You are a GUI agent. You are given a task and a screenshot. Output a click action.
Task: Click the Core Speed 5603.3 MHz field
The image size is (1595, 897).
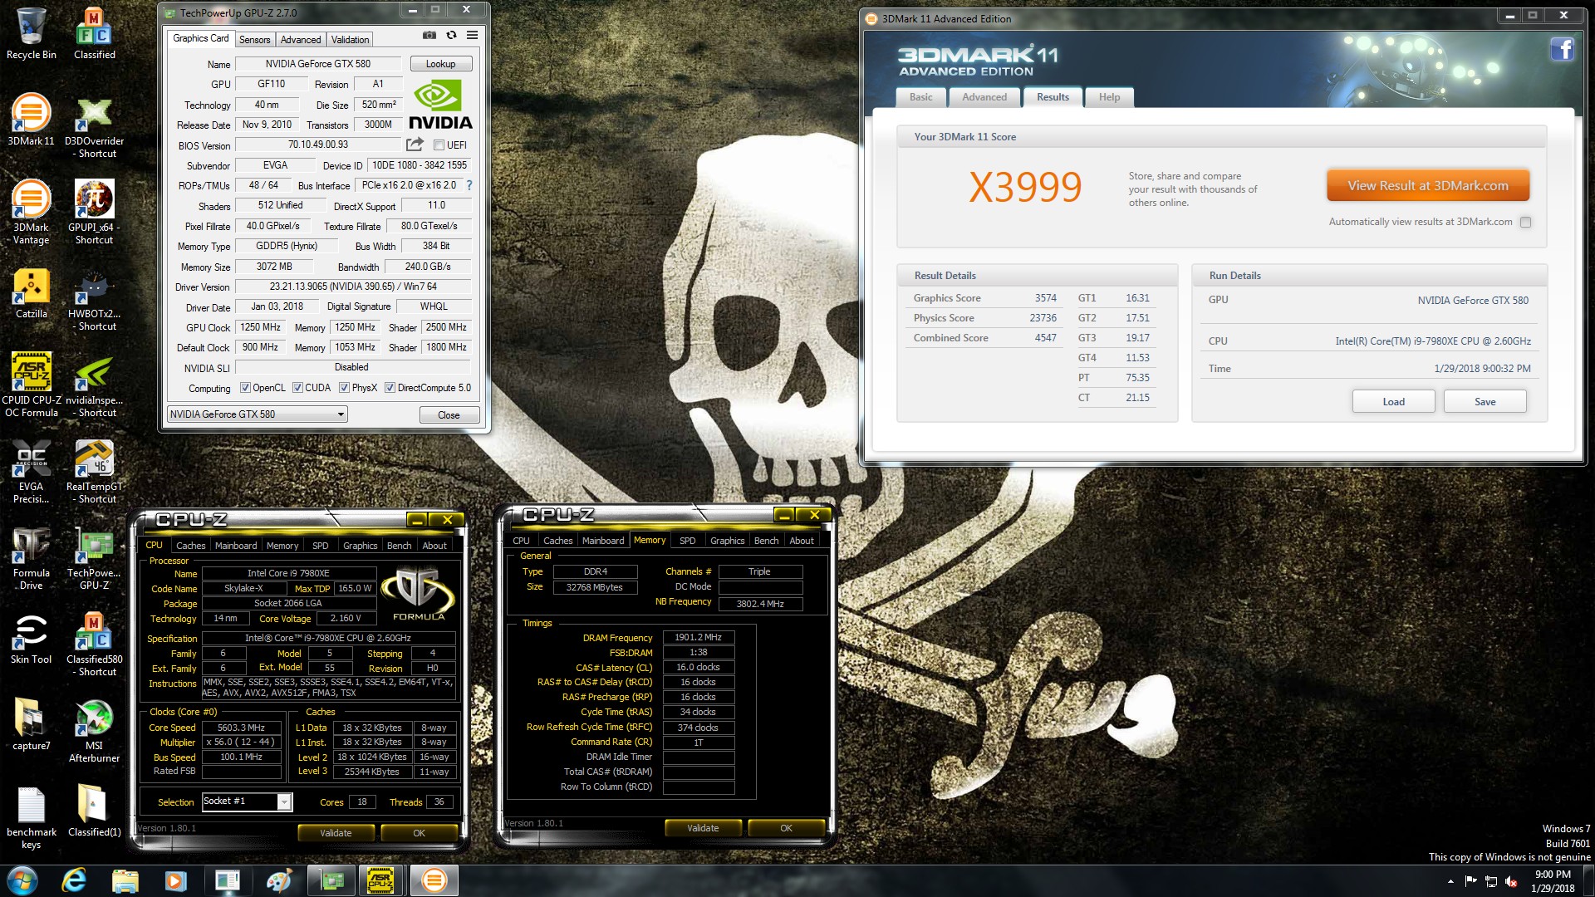(x=242, y=728)
